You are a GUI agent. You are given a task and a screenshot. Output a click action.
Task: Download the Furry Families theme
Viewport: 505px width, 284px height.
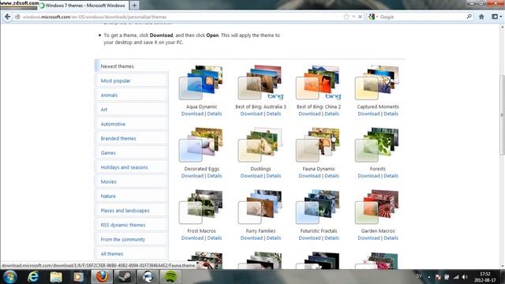[x=252, y=238]
